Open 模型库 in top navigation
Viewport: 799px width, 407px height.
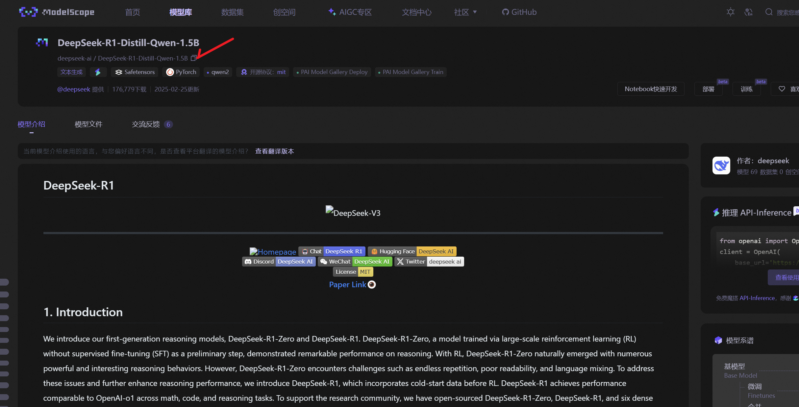click(181, 12)
